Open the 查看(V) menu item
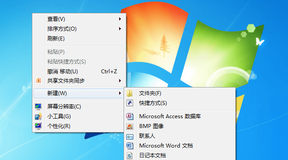Viewport: 288px width, 160px height. tap(79, 19)
